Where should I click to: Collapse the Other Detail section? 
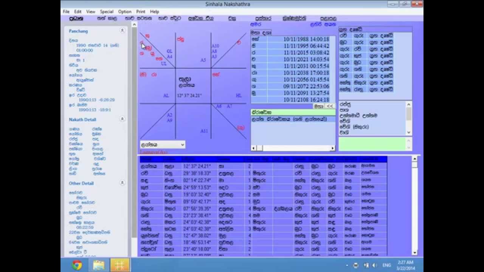coord(123,183)
